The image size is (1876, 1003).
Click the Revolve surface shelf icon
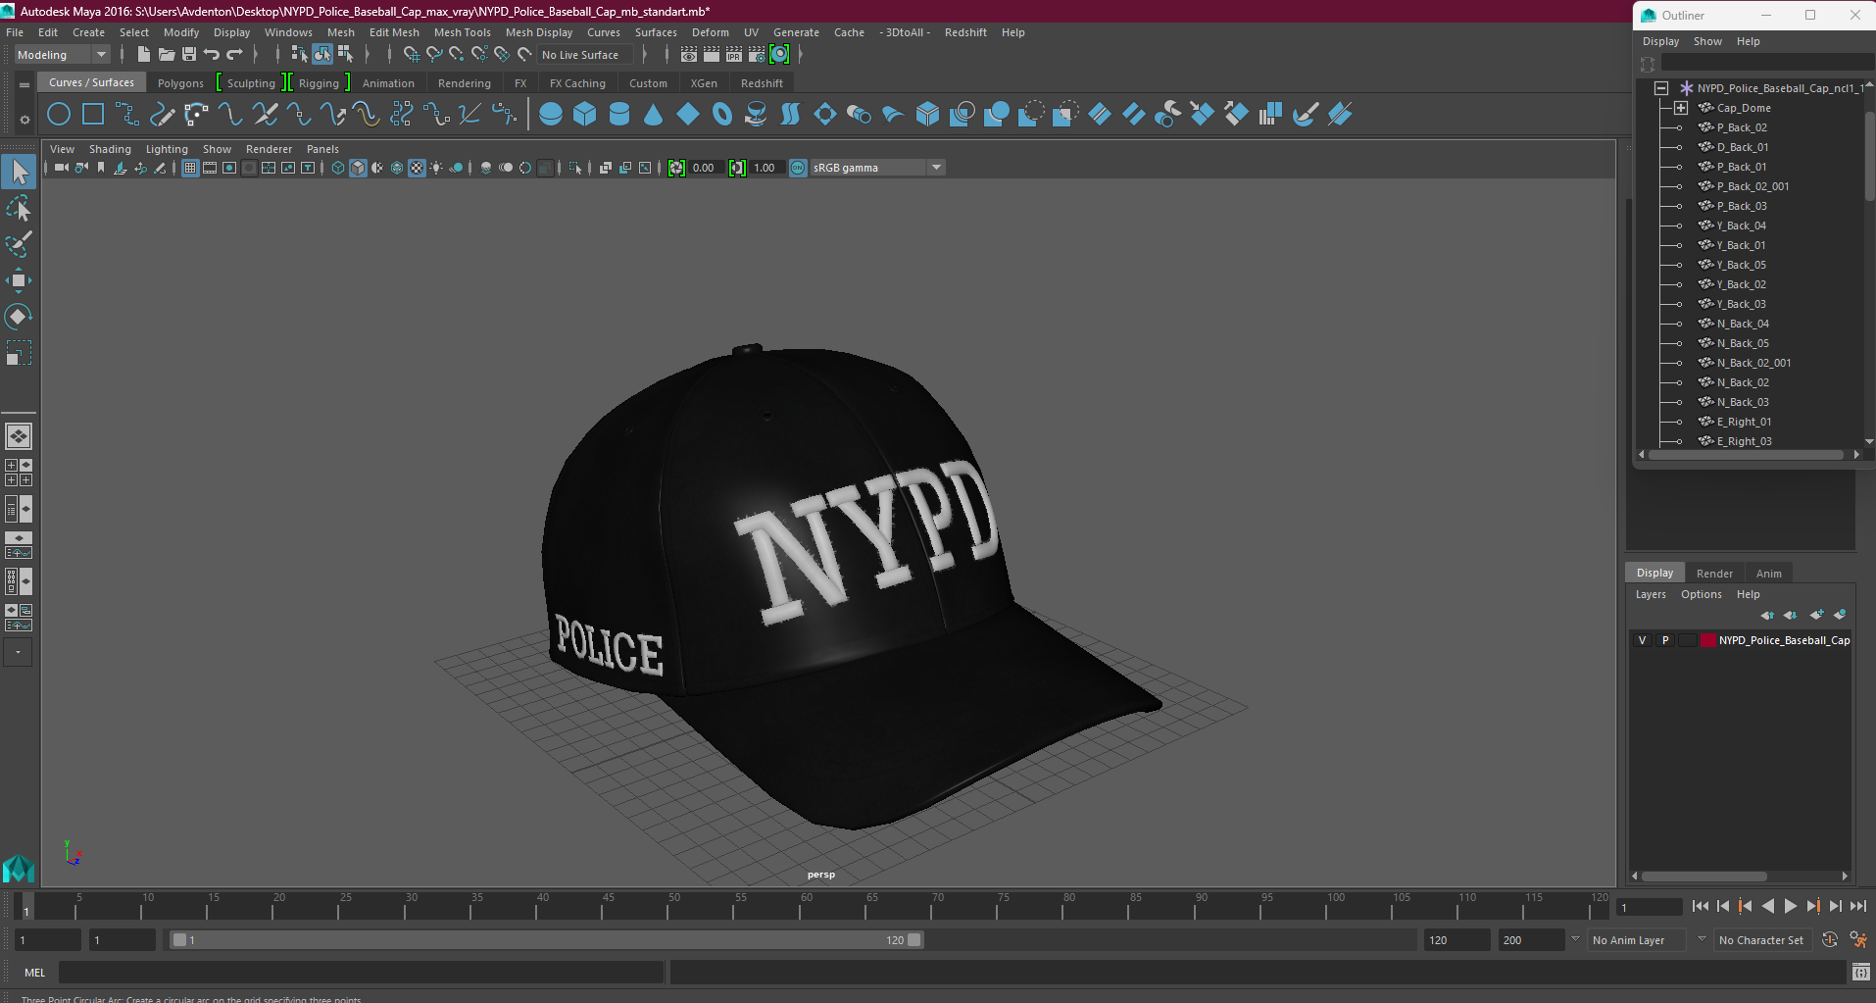756,115
